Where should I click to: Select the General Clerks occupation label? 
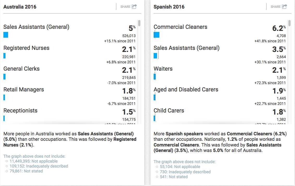21,69
